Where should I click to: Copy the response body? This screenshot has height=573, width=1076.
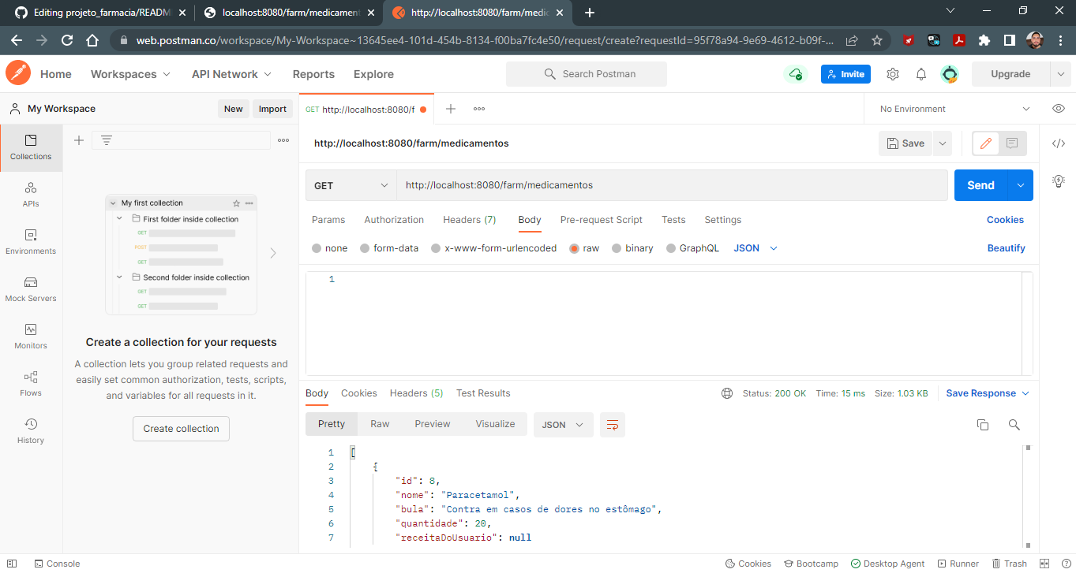[x=982, y=424]
